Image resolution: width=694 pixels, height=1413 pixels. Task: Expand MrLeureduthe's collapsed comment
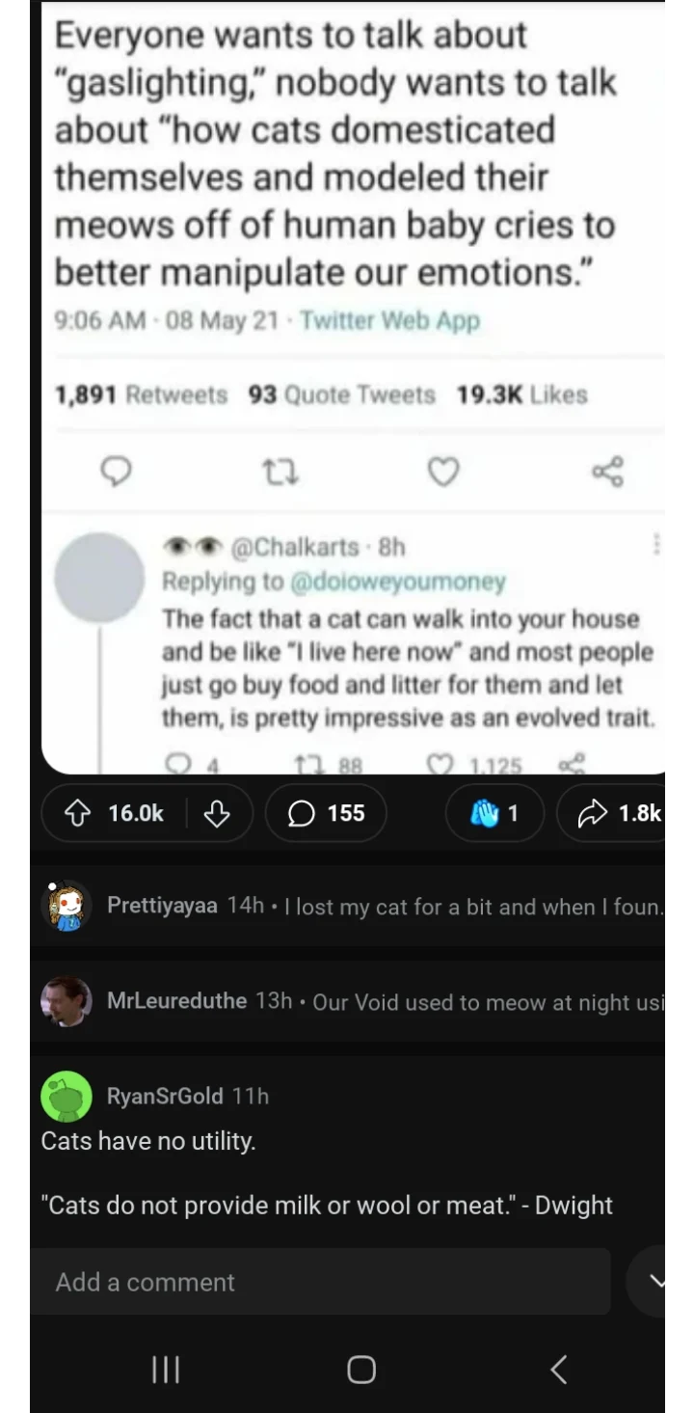tap(386, 1001)
